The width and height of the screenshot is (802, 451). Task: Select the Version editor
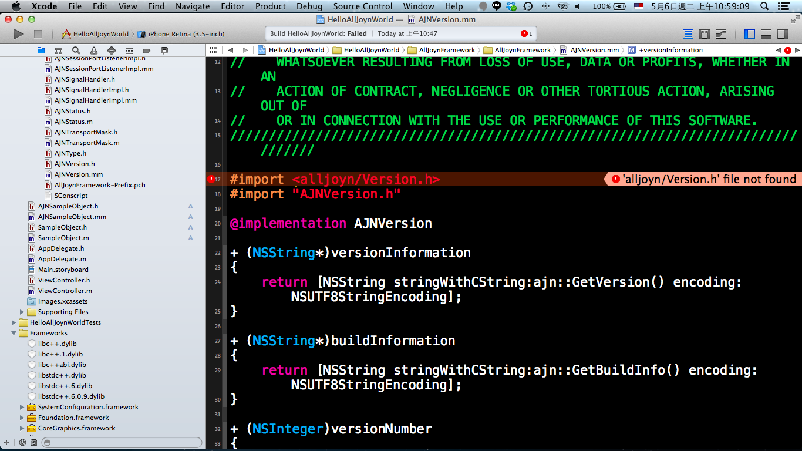(x=721, y=34)
